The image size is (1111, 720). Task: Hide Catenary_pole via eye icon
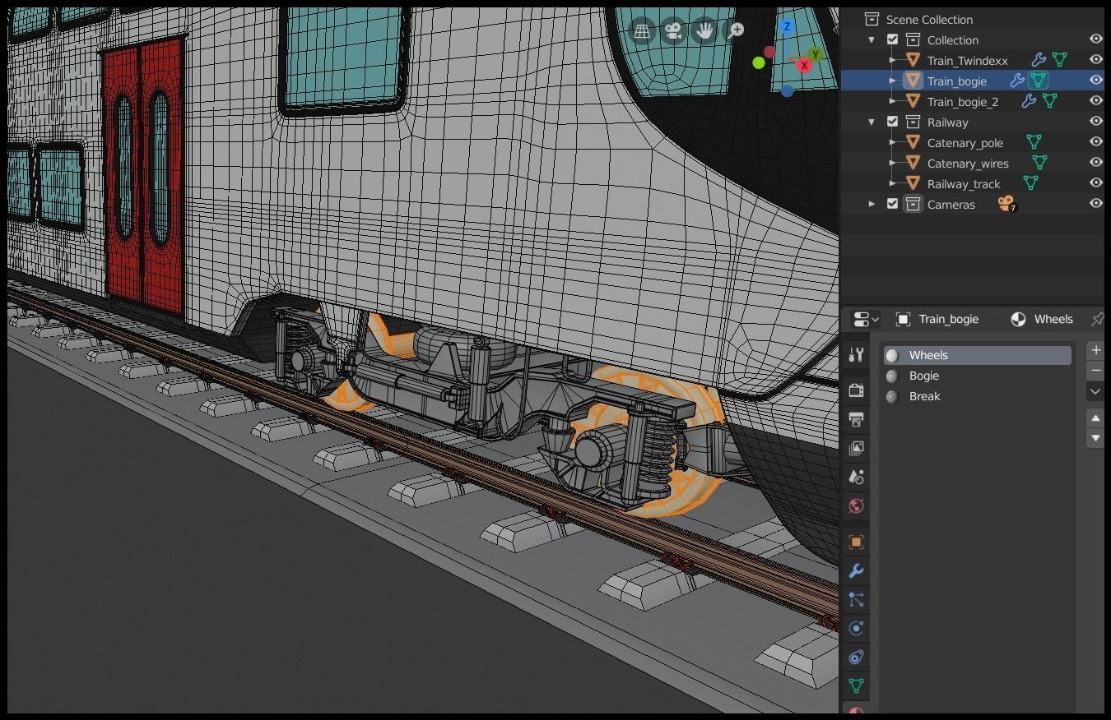click(1095, 141)
